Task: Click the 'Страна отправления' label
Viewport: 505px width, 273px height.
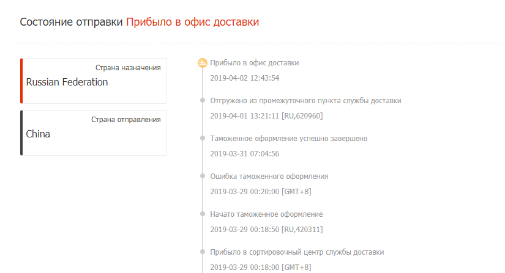Action: pyautogui.click(x=126, y=120)
